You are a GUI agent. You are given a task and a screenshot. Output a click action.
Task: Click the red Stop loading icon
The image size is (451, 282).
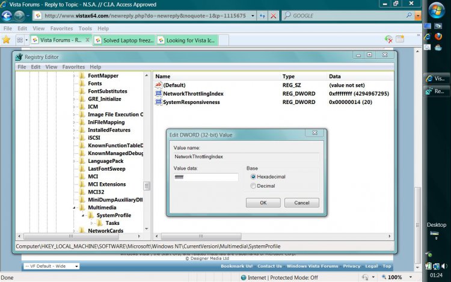click(x=273, y=16)
